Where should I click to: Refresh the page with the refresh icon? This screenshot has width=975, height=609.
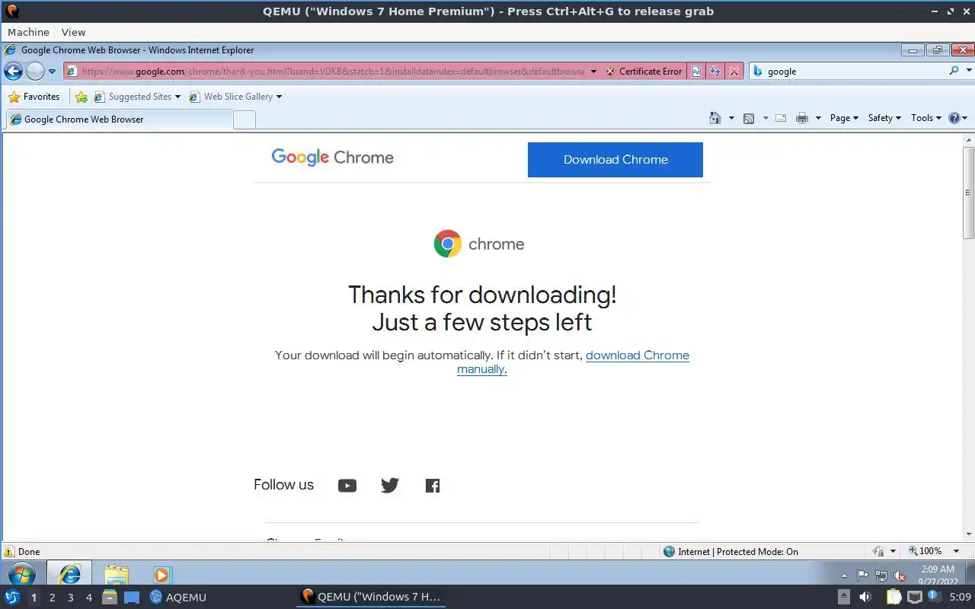[x=715, y=72]
